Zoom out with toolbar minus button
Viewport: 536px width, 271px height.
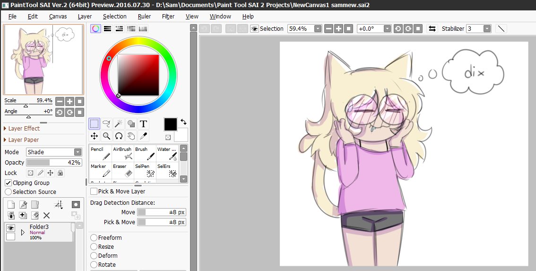[x=329, y=29]
